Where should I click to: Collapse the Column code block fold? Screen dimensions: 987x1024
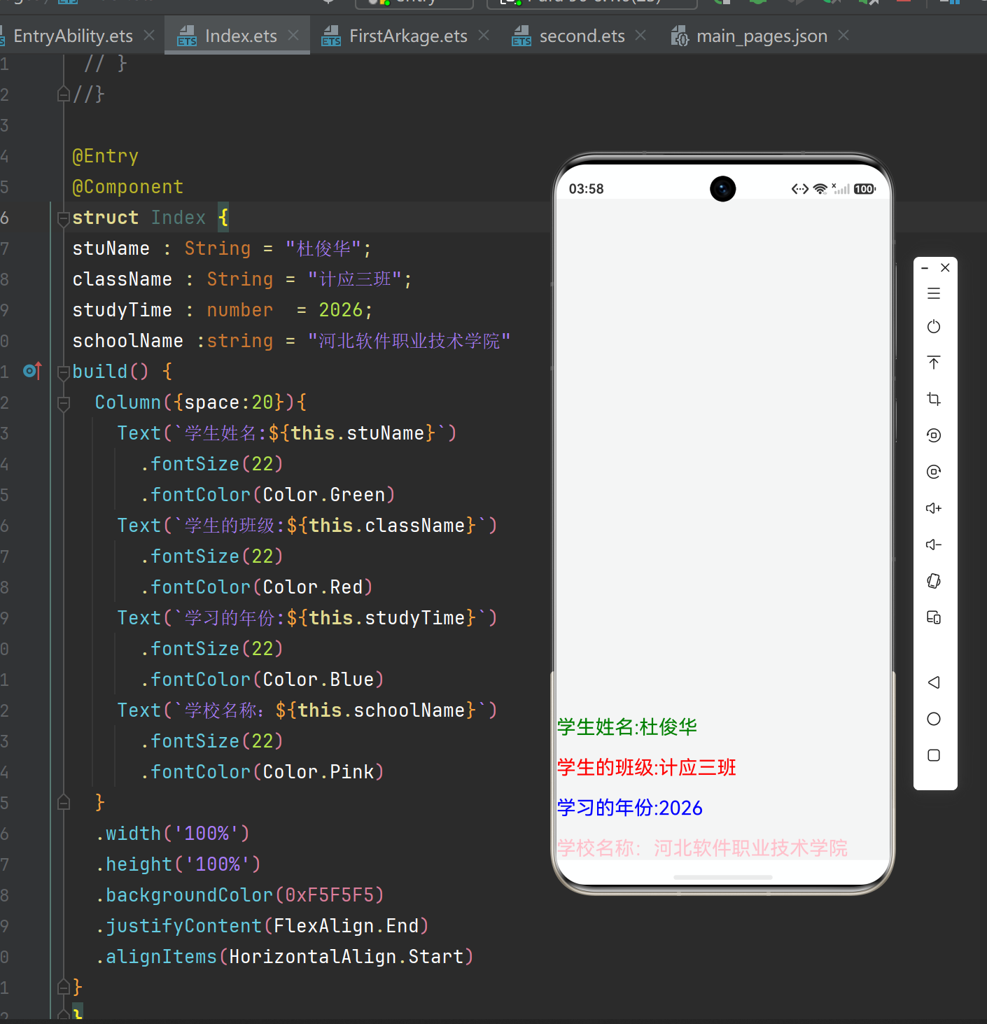[x=64, y=402]
